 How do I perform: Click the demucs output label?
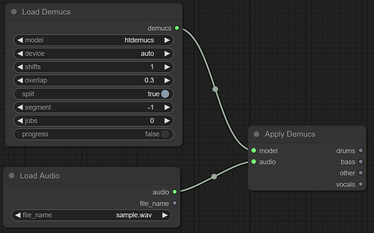(x=159, y=28)
